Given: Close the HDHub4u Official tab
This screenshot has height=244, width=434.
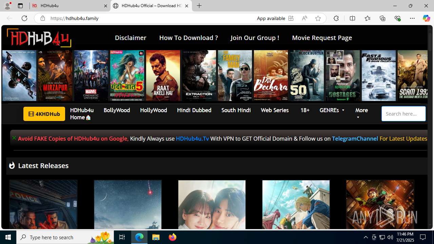Looking at the screenshot, I should (186, 6).
